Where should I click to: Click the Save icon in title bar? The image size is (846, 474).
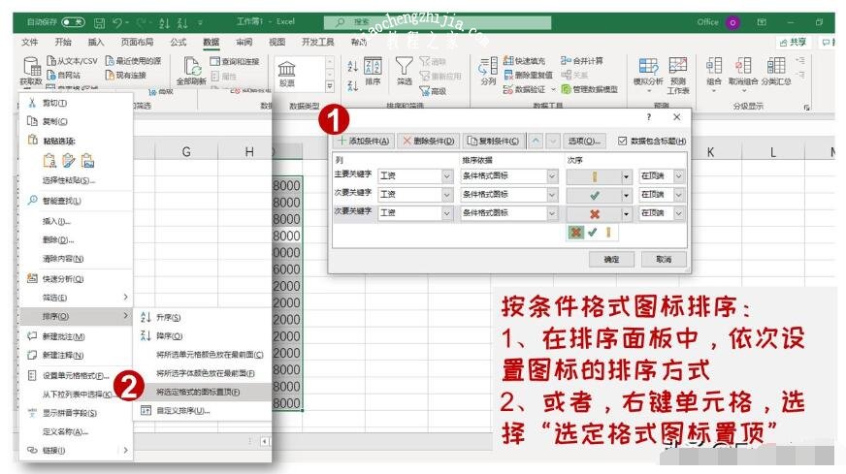99,22
